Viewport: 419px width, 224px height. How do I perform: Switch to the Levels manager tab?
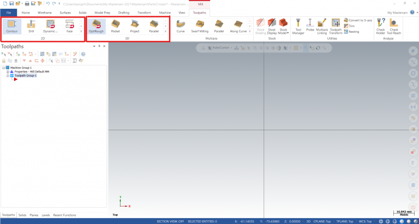46,215
